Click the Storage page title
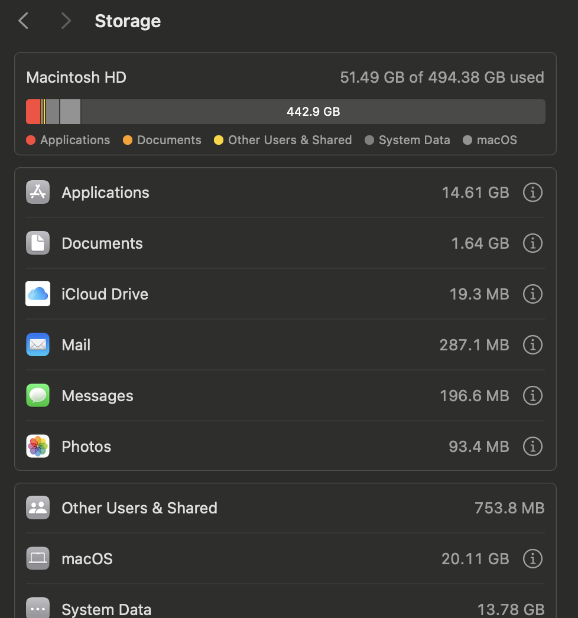Screen dimensions: 578x618 coord(128,21)
